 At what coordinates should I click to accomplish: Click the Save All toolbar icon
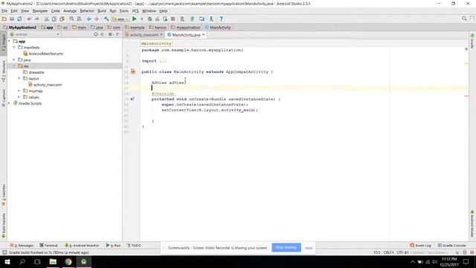(x=12, y=19)
